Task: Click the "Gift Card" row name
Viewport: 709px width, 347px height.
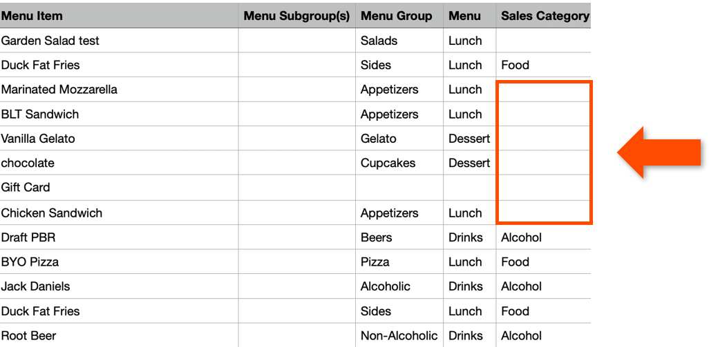Action: [26, 188]
